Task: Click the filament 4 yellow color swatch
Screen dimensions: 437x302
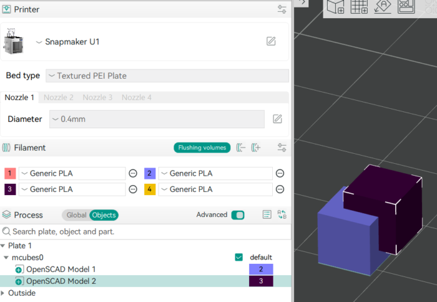Action: 150,189
